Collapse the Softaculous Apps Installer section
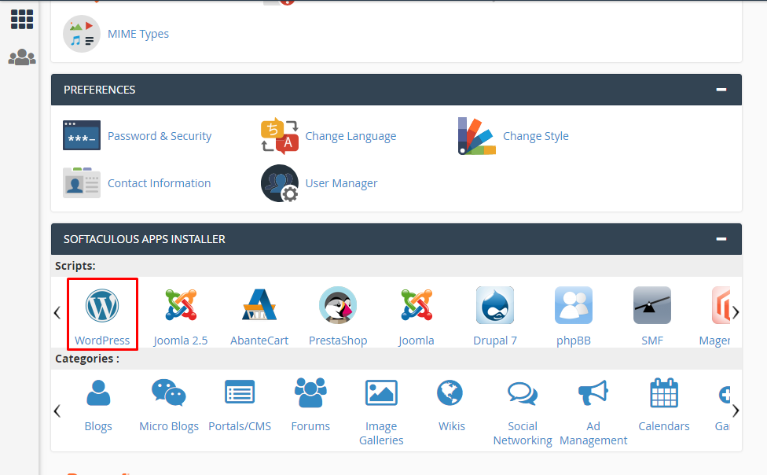Viewport: 767px width, 475px height. point(721,239)
